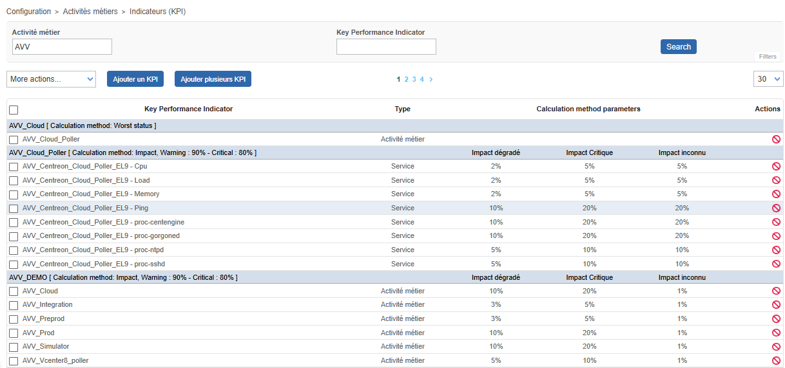Viewport: 785px width, 368px height.
Task: Select the AVV_Simulator row checkbox
Action: click(14, 347)
